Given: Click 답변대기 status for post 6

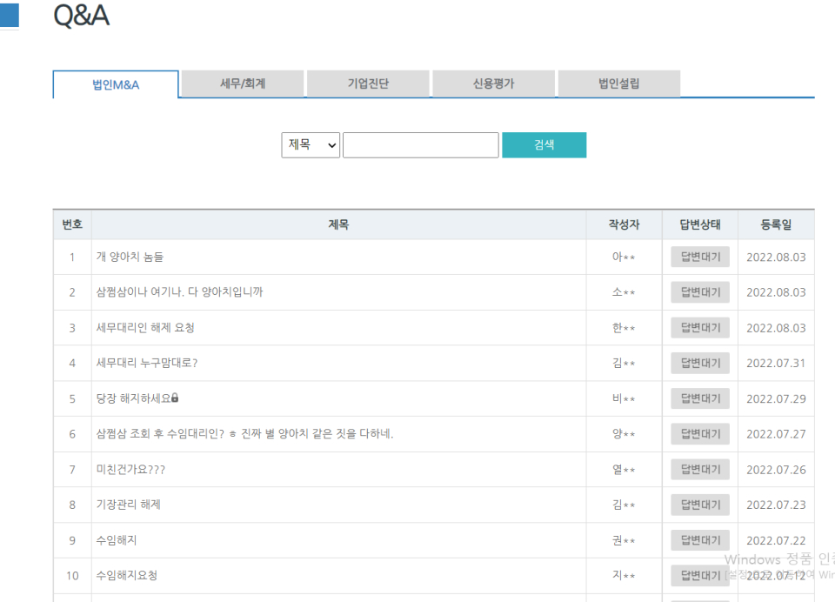Looking at the screenshot, I should pos(700,433).
